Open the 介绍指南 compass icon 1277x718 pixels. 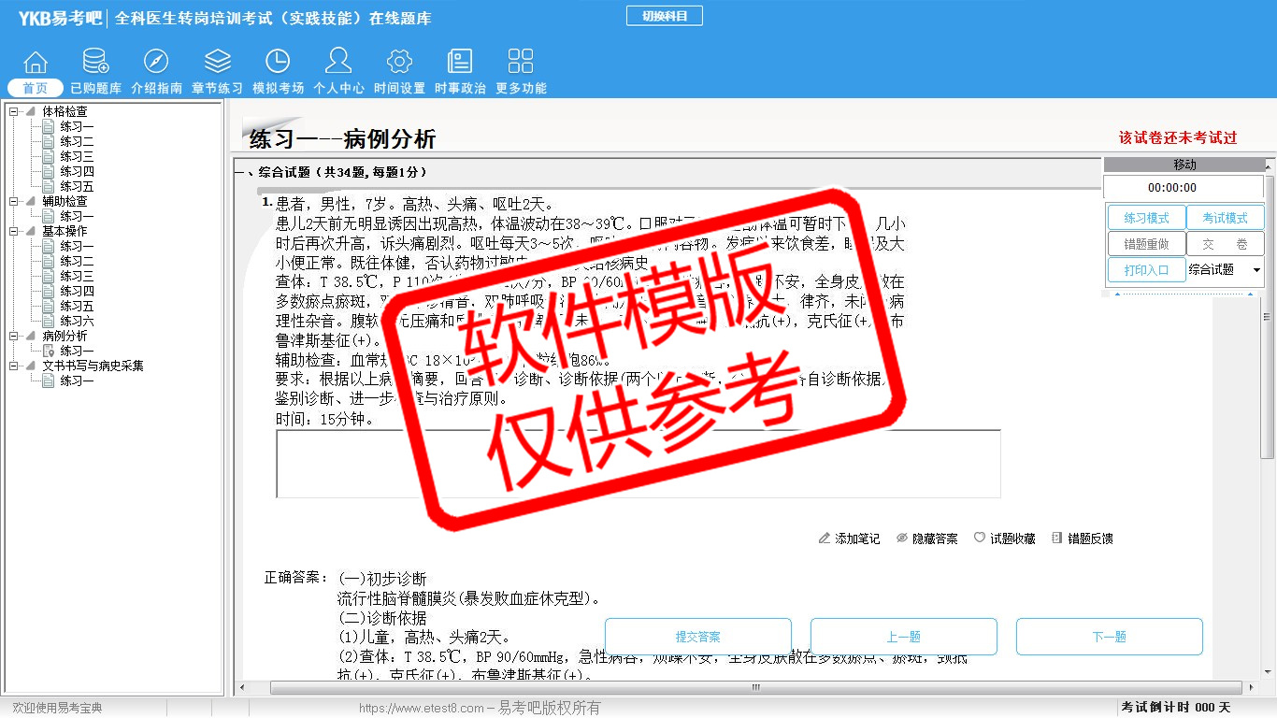[156, 63]
